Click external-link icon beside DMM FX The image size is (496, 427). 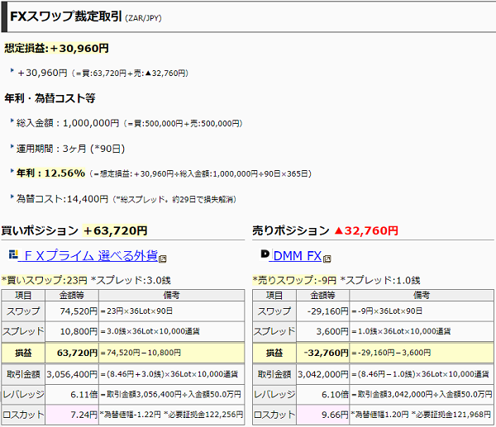coord(327,259)
